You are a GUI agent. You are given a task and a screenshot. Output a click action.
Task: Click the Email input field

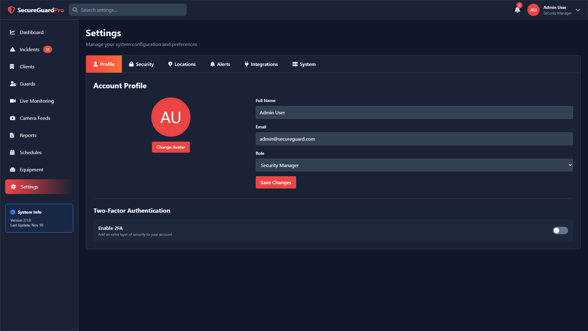click(414, 139)
